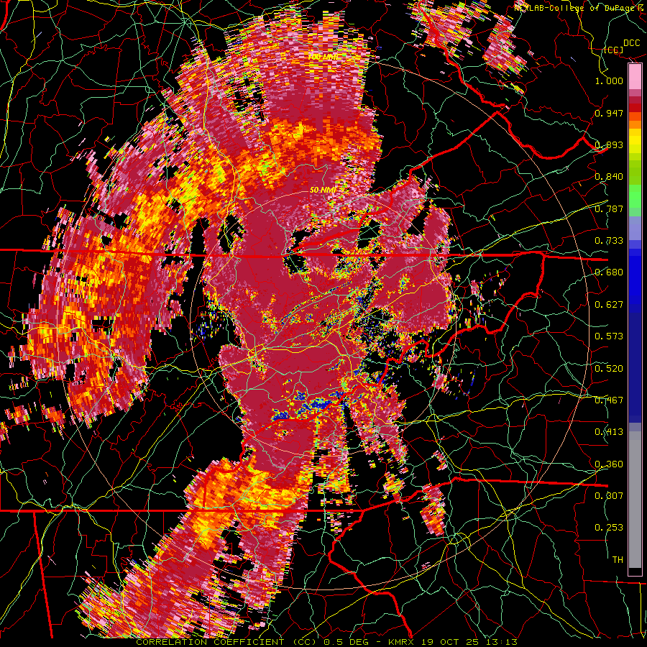Click the 0.253 legend value
647x647 pixels.
(609, 528)
